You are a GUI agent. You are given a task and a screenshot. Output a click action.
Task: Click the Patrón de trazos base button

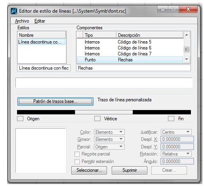click(55, 101)
